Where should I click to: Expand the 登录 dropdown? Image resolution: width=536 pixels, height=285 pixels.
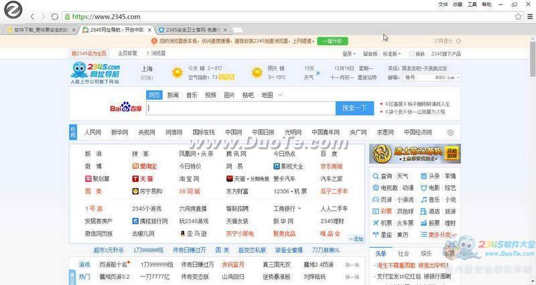click(x=348, y=54)
